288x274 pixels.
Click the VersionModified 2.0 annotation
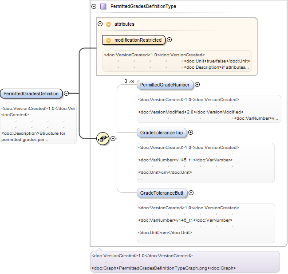191,112
